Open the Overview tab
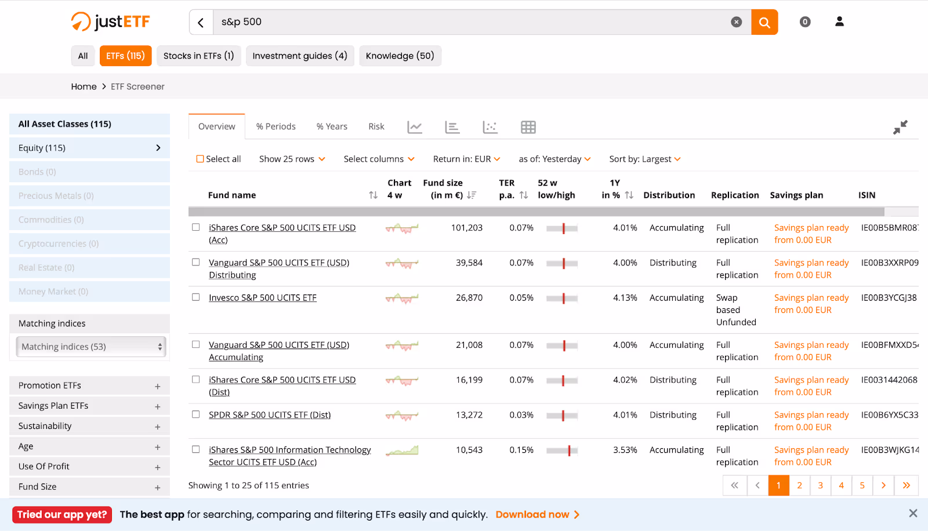928x531 pixels. [217, 126]
